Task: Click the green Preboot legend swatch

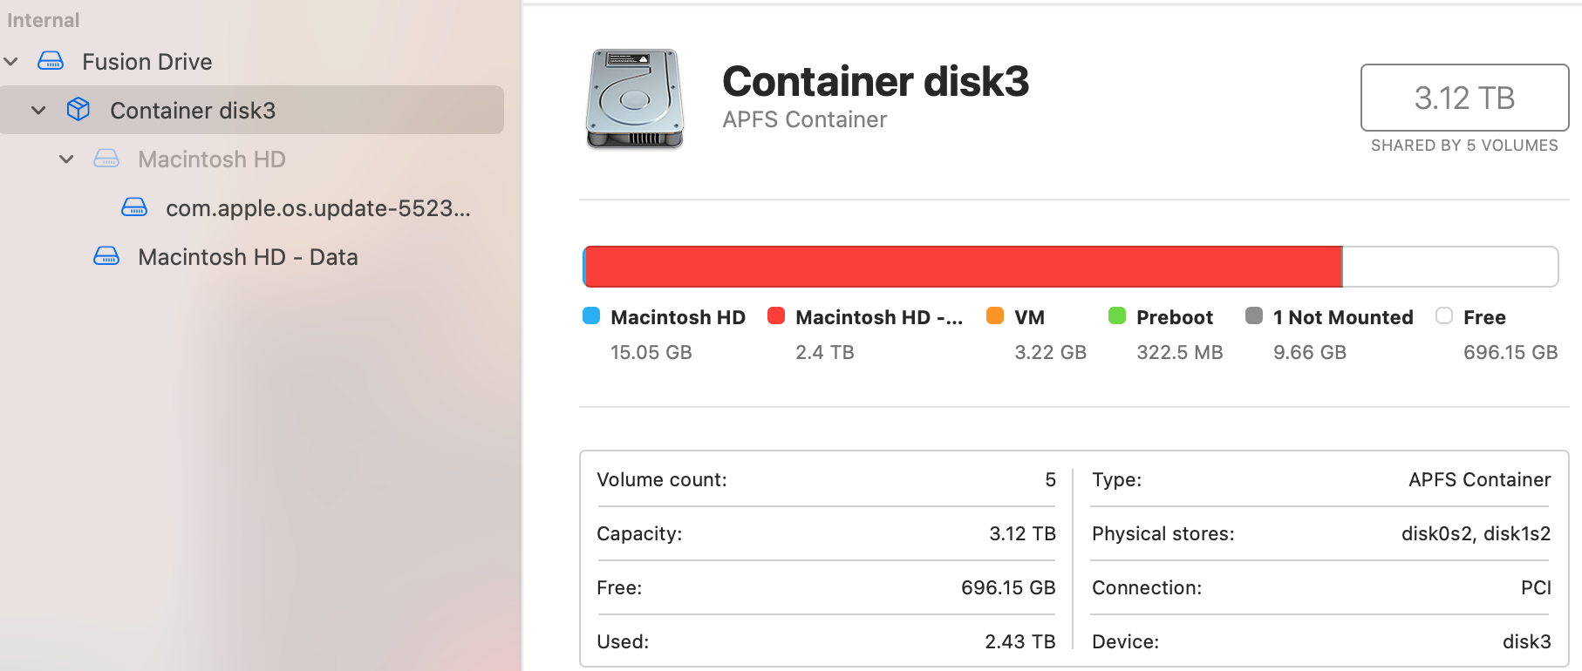Action: point(1117,315)
